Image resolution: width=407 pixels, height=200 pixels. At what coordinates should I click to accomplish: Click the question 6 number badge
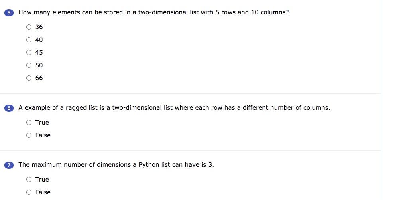(x=9, y=108)
